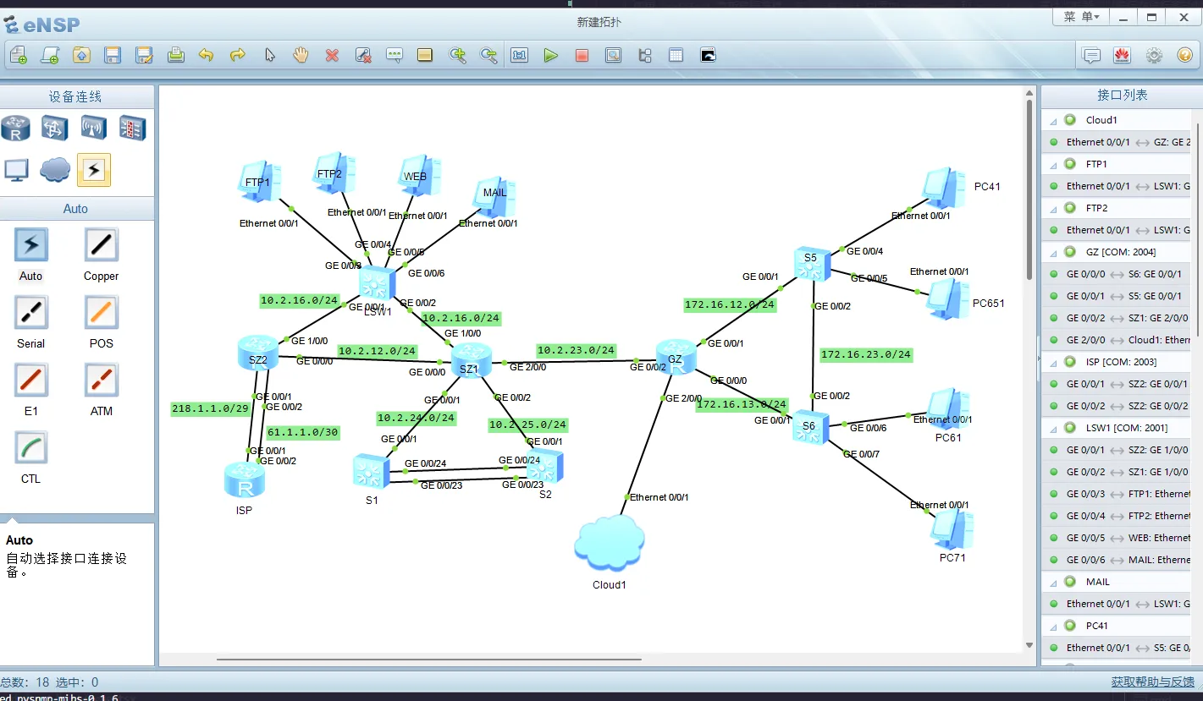The image size is (1203, 701).
Task: Click the Cloud1 device on canvas
Action: click(610, 542)
